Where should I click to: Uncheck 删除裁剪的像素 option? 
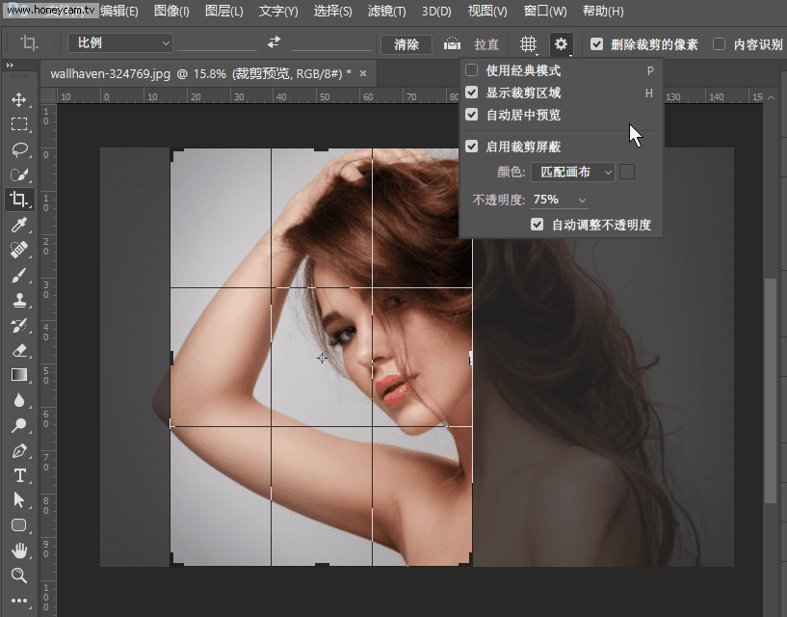(x=597, y=44)
